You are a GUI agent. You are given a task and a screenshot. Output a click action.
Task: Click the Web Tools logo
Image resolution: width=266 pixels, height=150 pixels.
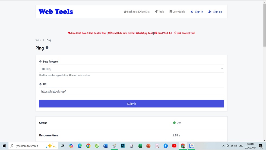point(56,12)
